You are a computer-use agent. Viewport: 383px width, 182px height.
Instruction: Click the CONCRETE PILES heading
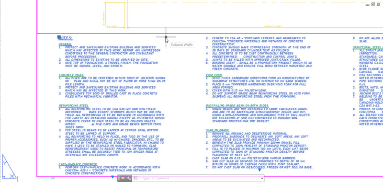coord(71,75)
